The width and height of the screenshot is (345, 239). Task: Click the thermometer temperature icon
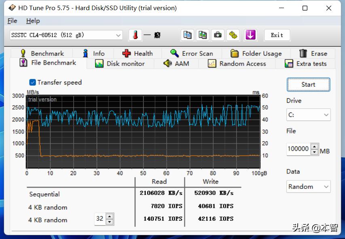coord(135,35)
